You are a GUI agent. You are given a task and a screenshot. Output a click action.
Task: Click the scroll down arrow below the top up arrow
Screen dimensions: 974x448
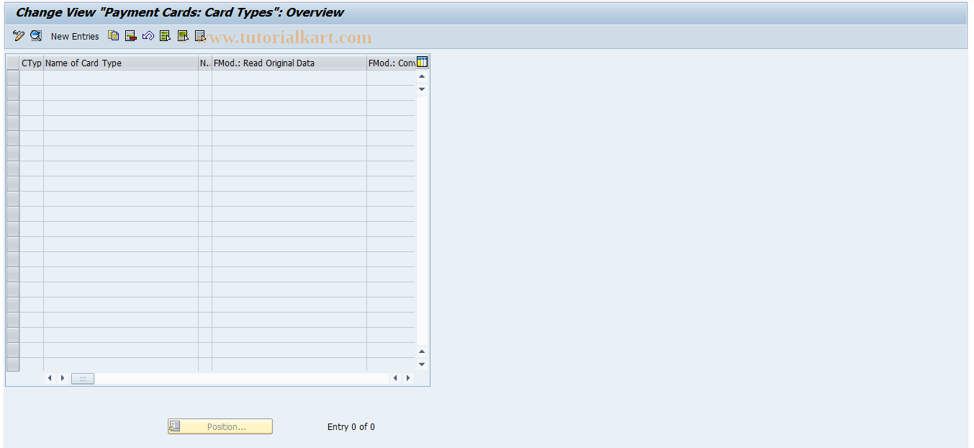[x=422, y=89]
